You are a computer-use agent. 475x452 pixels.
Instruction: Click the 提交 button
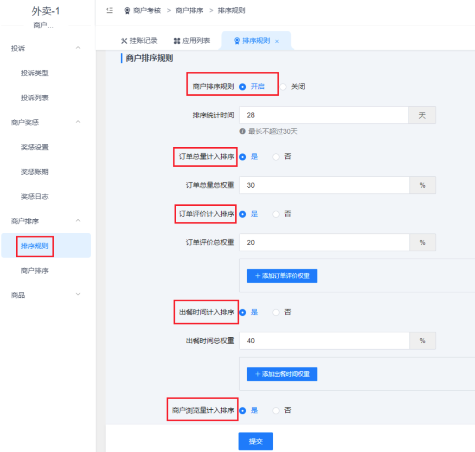point(256,441)
